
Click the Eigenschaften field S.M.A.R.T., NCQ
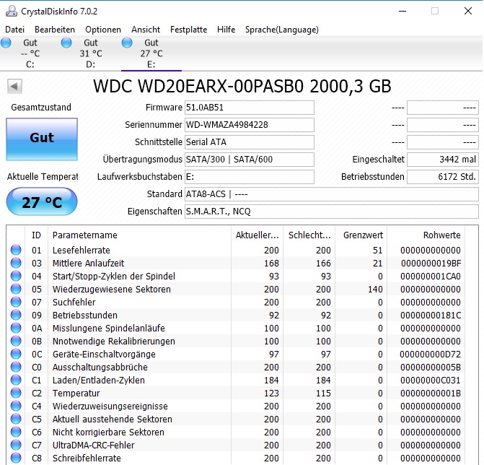click(x=332, y=212)
